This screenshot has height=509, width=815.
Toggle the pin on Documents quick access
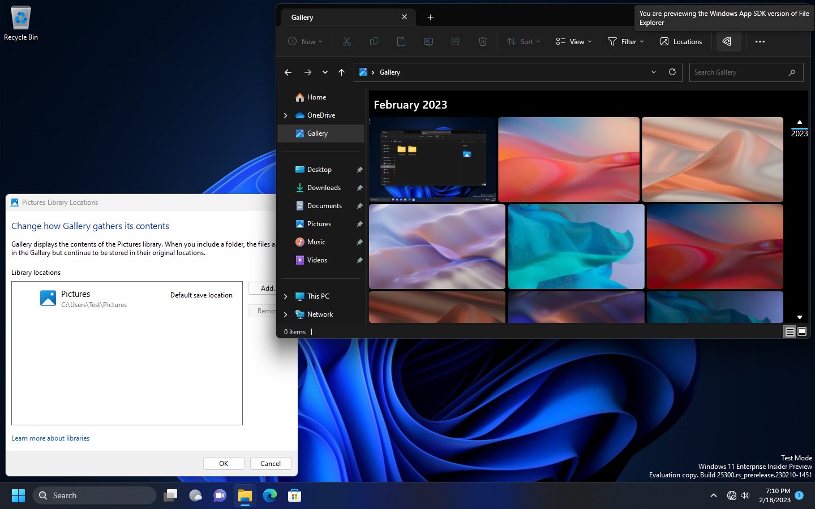pyautogui.click(x=360, y=206)
